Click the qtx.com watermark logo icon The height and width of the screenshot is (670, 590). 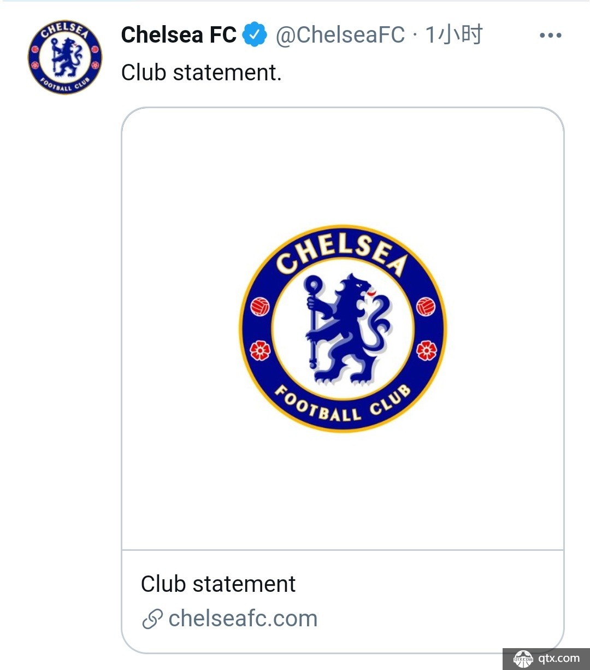coord(523,659)
